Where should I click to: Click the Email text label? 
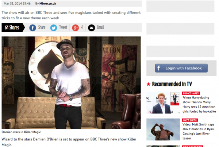tap(100, 27)
